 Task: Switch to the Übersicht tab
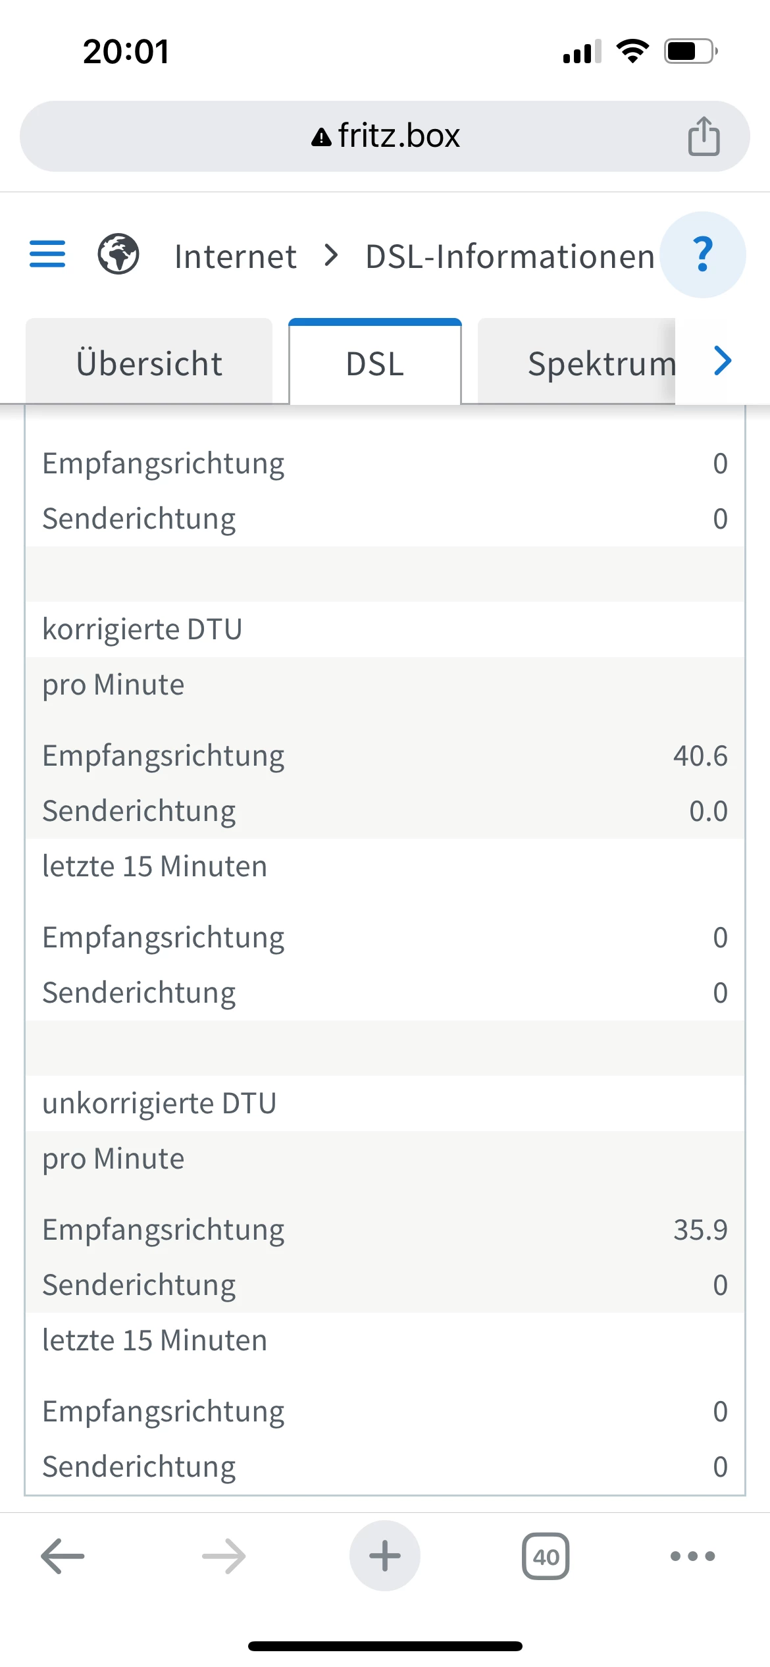149,363
